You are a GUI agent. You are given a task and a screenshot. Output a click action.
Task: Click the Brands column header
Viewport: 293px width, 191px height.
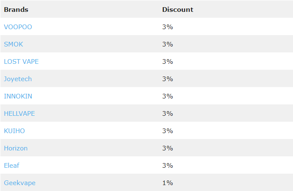[x=16, y=10]
